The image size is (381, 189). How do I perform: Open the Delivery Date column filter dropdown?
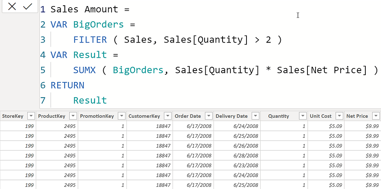click(255, 116)
